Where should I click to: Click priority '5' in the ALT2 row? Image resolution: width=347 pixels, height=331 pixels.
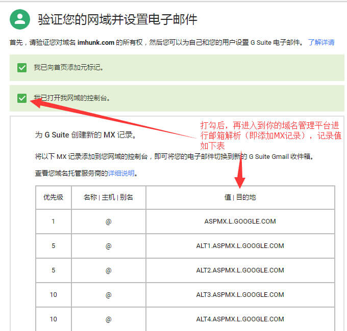(x=54, y=270)
